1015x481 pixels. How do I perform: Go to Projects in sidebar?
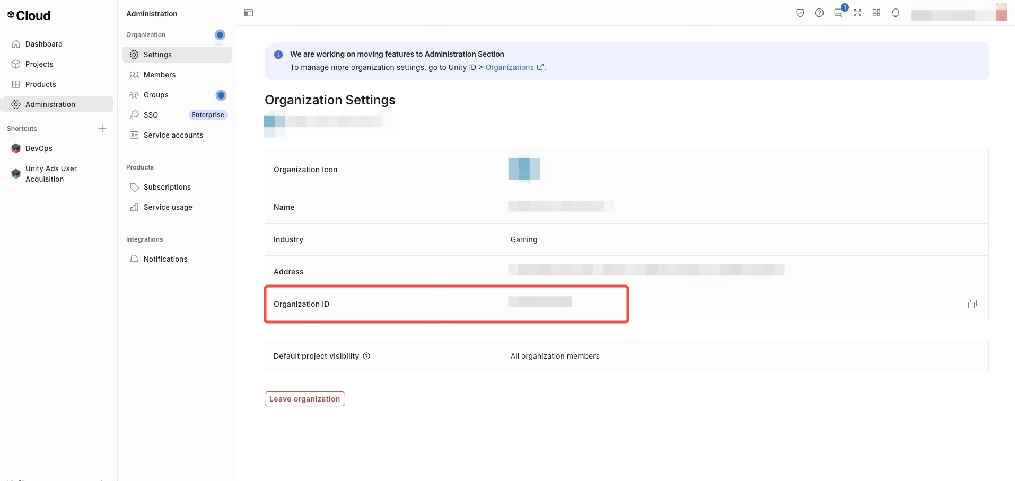pyautogui.click(x=39, y=64)
